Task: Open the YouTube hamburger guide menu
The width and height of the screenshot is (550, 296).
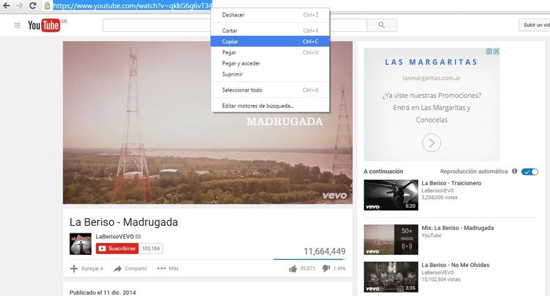Action: pyautogui.click(x=17, y=25)
